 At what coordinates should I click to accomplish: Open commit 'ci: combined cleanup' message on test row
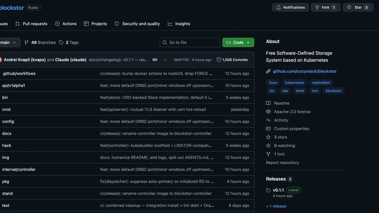pos(157,205)
